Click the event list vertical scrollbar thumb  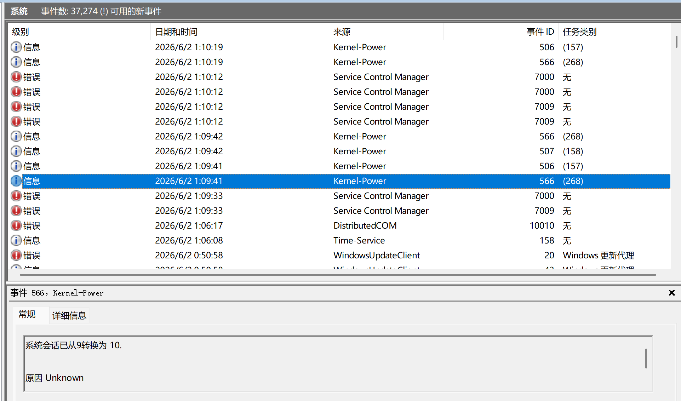point(676,42)
